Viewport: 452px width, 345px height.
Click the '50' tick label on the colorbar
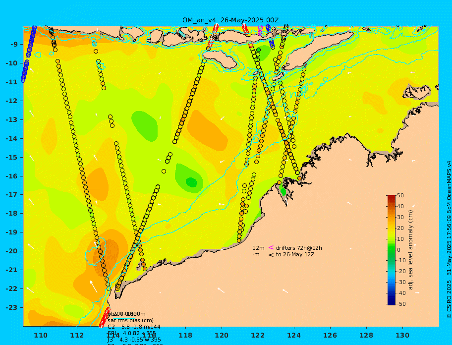[400, 195]
